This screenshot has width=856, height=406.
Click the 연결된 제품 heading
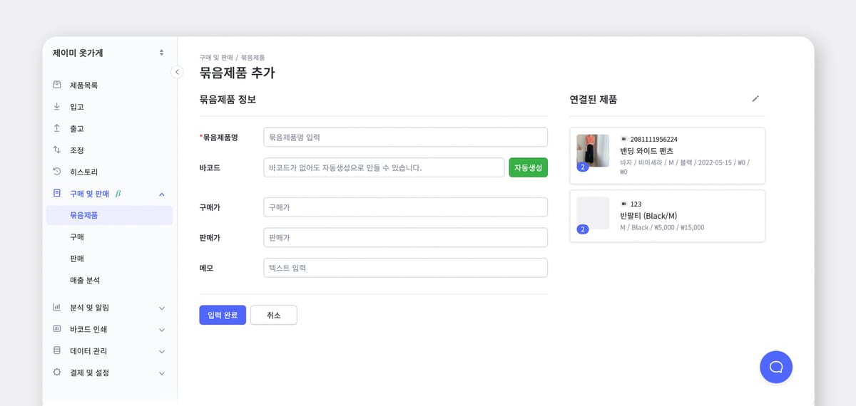(593, 99)
